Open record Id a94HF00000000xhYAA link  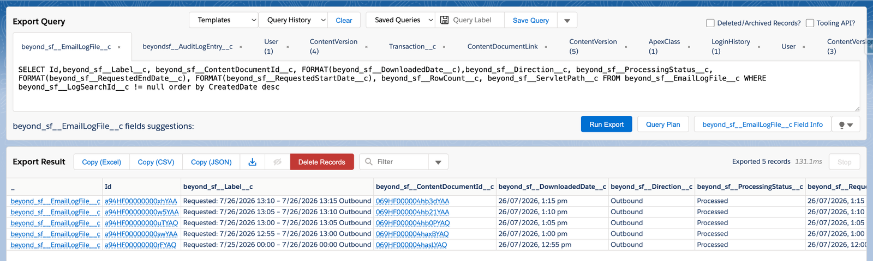pyautogui.click(x=141, y=201)
